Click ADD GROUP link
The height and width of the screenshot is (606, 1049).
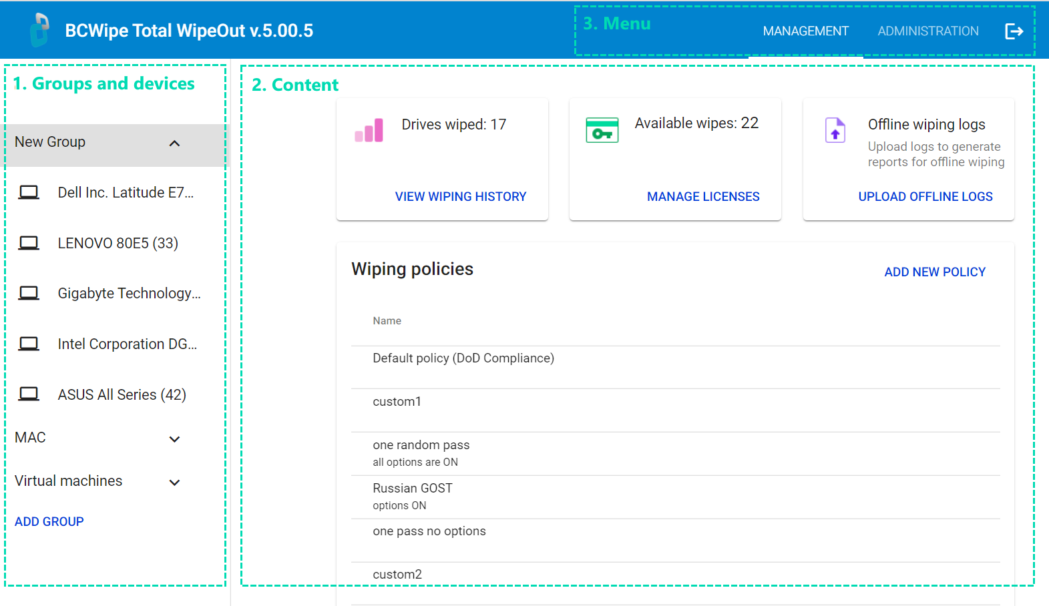click(49, 521)
